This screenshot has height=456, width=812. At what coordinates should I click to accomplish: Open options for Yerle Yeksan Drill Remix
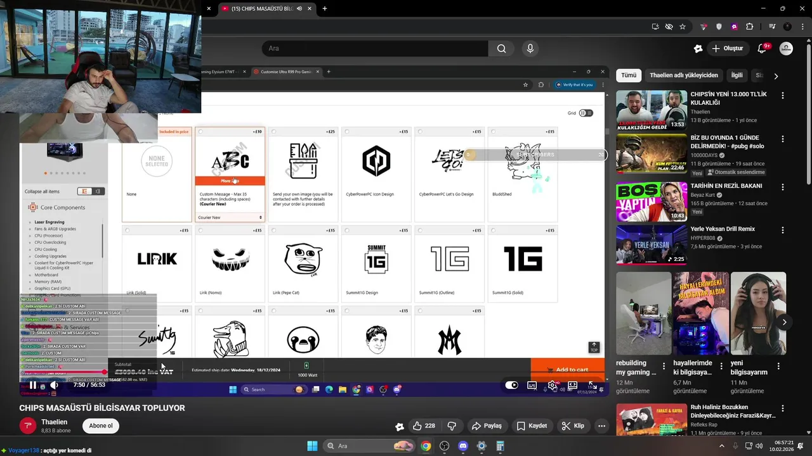point(783,230)
